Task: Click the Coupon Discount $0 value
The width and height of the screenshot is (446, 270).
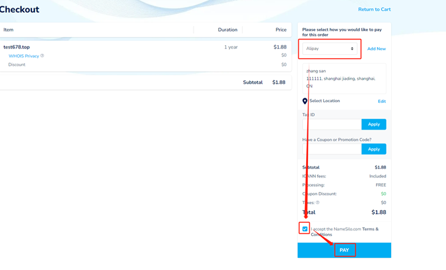Action: 383,194
